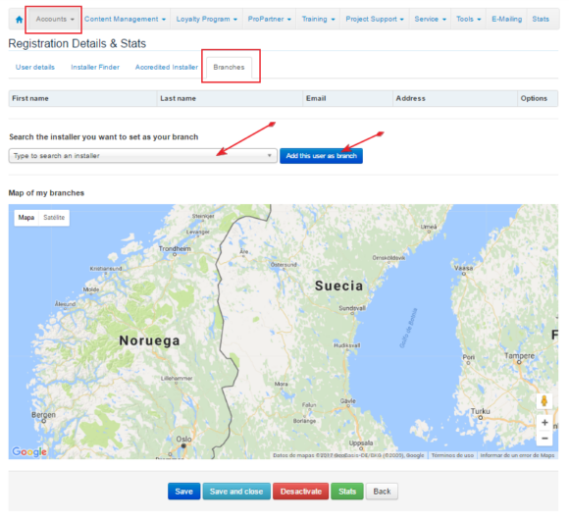Click the red Desactivate button
Screen dimensions: 569x521
[x=301, y=492]
